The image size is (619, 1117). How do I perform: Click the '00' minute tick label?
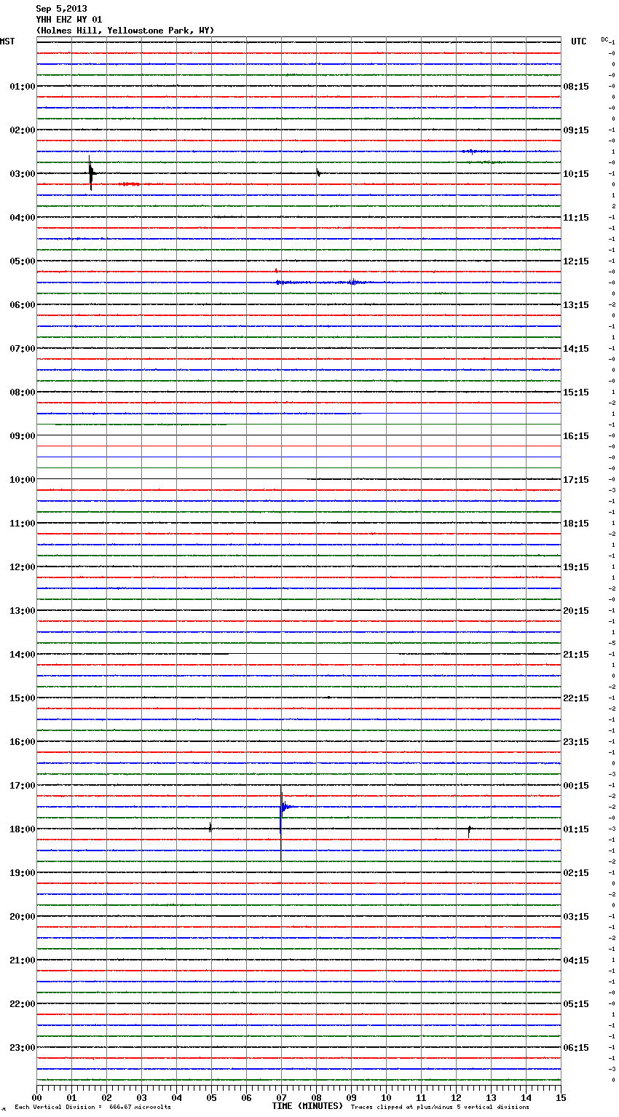coord(36,1098)
